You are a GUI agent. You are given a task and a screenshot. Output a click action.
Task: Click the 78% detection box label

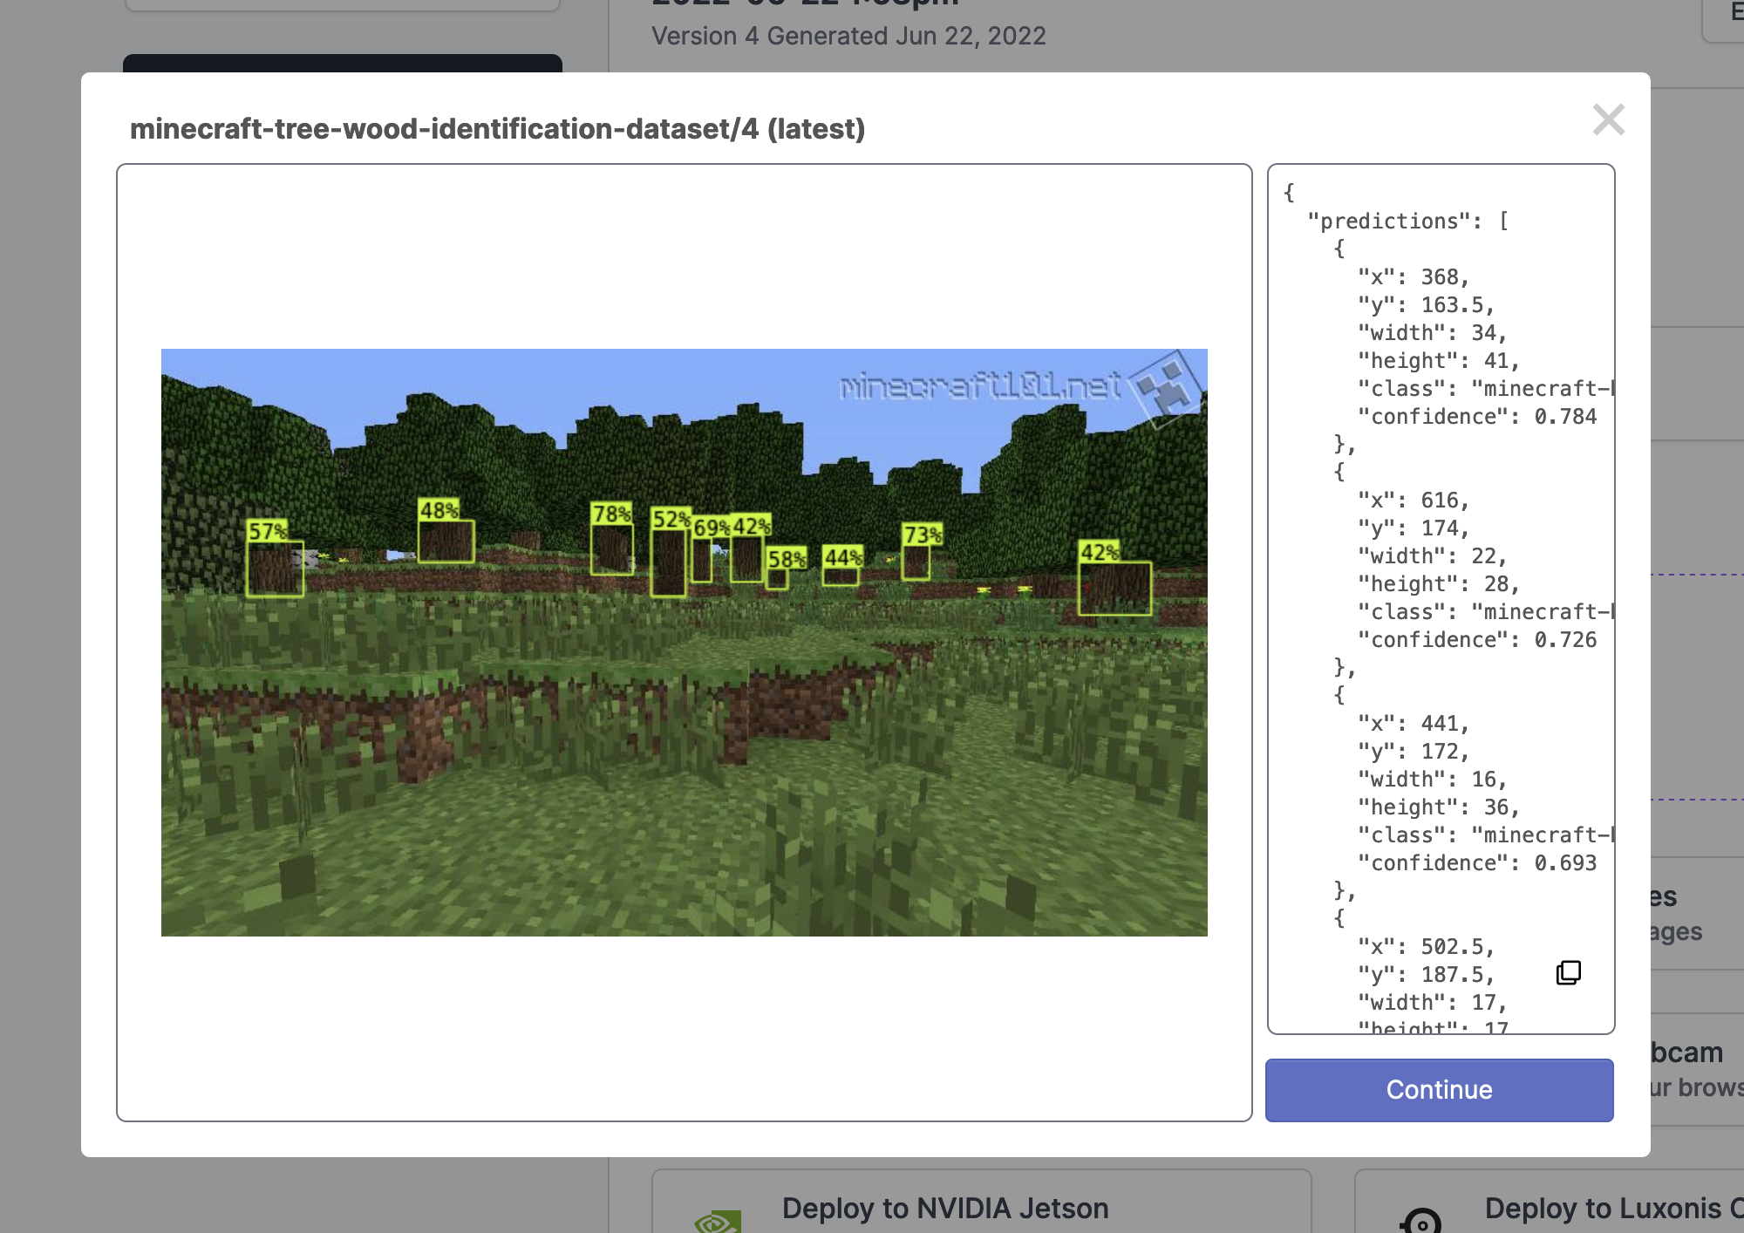coord(611,514)
